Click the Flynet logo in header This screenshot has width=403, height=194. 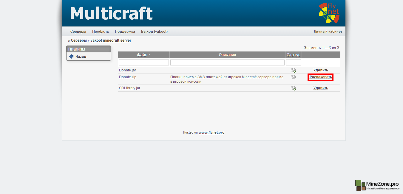pyautogui.click(x=329, y=13)
